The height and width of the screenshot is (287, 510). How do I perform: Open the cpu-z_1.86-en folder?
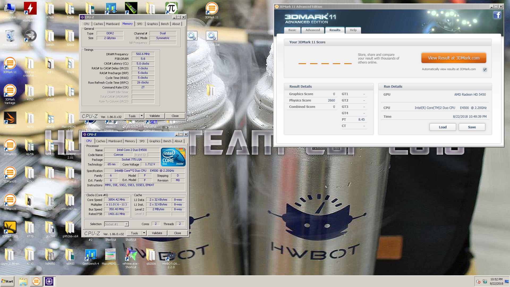tap(10, 257)
